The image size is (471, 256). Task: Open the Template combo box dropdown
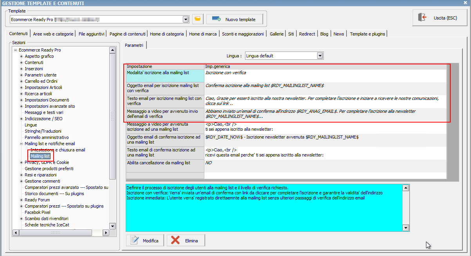186,19
